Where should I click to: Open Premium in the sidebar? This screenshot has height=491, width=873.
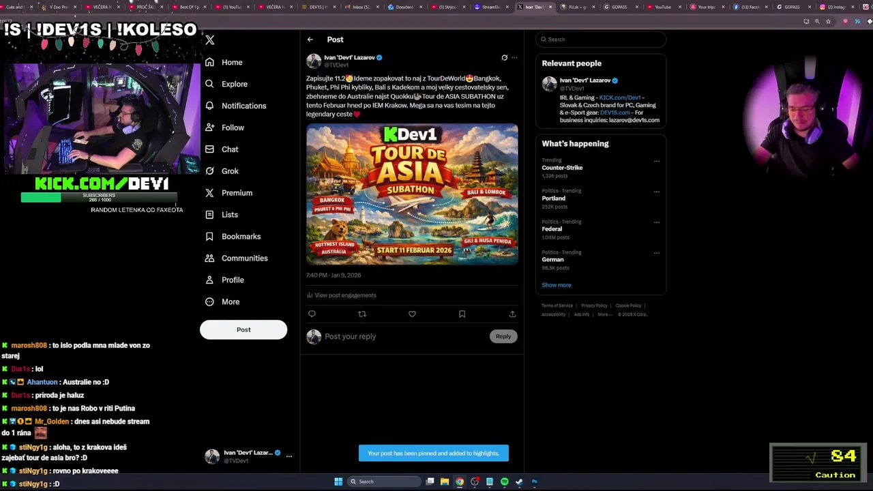coord(228,193)
